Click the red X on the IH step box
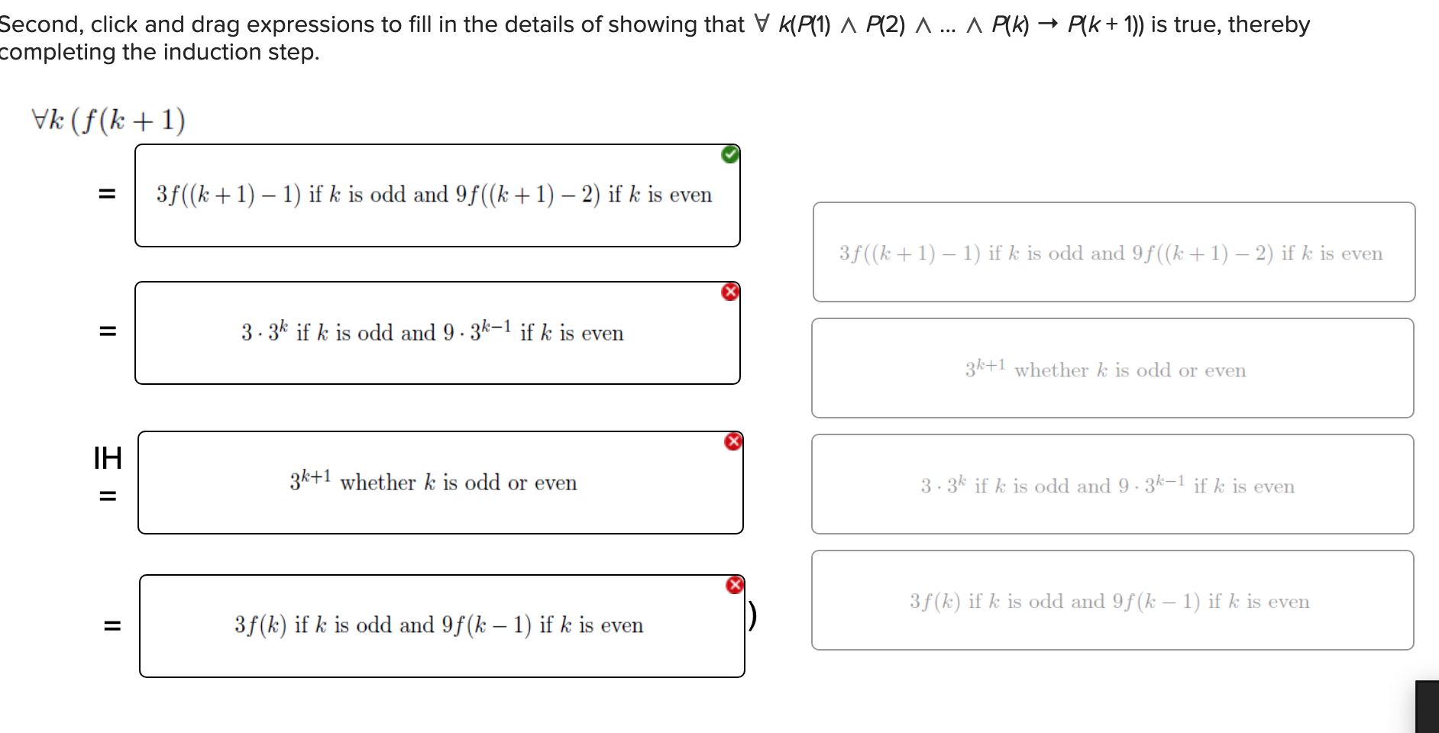This screenshot has height=733, width=1439. pyautogui.click(x=733, y=441)
